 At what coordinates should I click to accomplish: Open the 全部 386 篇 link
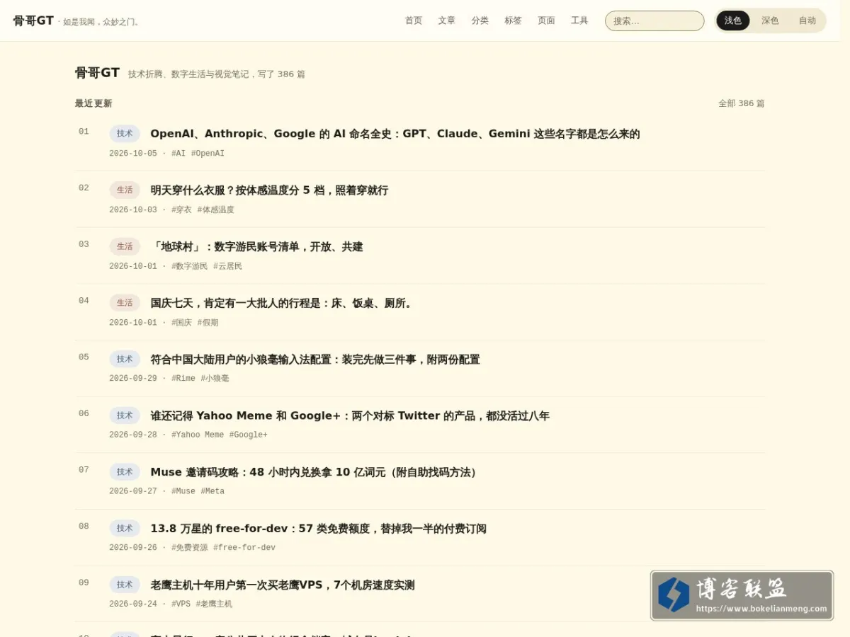742,103
